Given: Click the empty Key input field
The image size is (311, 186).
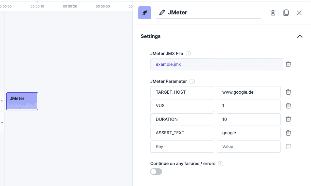Looking at the screenshot, I should (x=182, y=146).
